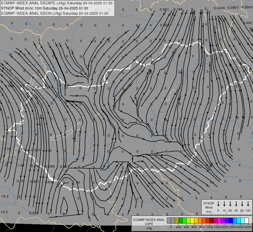The image size is (253, 232).
Task: Click the 5 m/s wind arrow in legend
Action: (x=218, y=204)
